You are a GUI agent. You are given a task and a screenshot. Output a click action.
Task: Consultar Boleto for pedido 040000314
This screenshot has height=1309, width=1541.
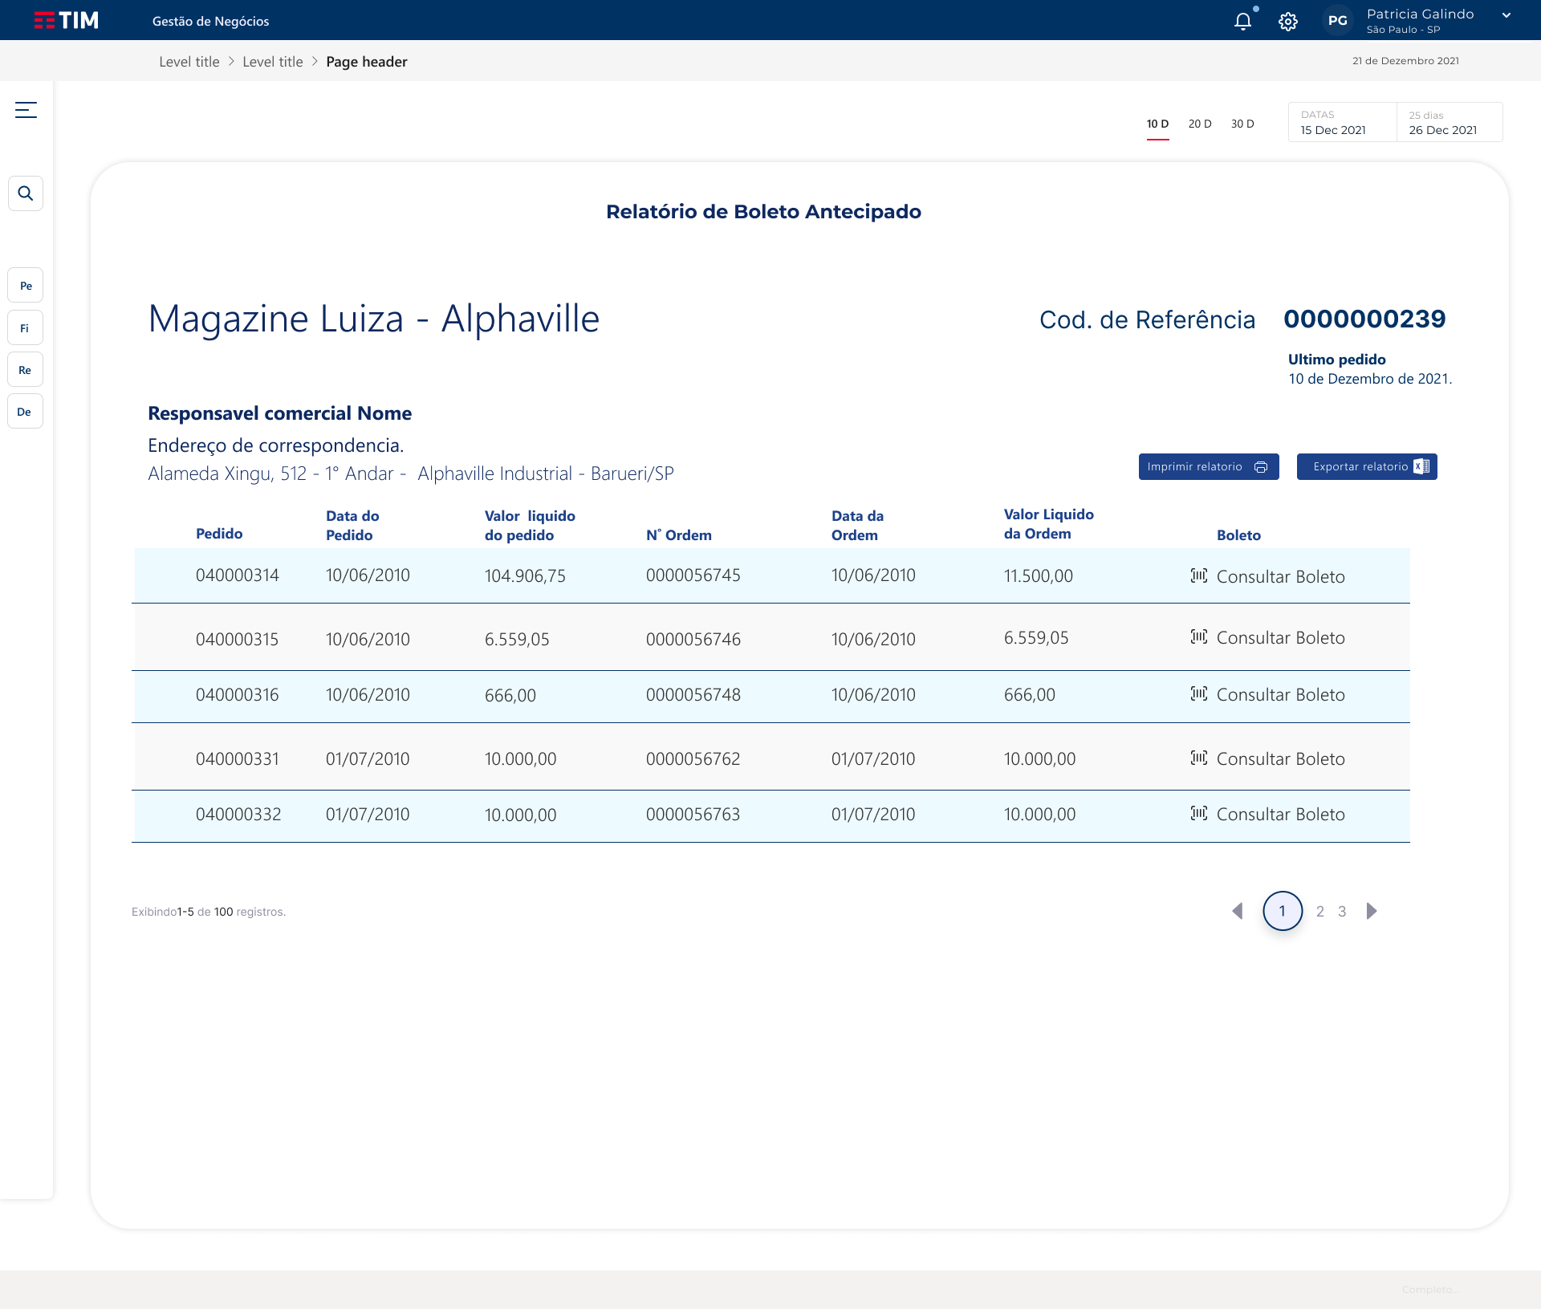[1280, 576]
